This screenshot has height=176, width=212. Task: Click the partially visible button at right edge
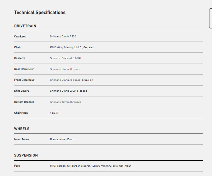pos(210,19)
